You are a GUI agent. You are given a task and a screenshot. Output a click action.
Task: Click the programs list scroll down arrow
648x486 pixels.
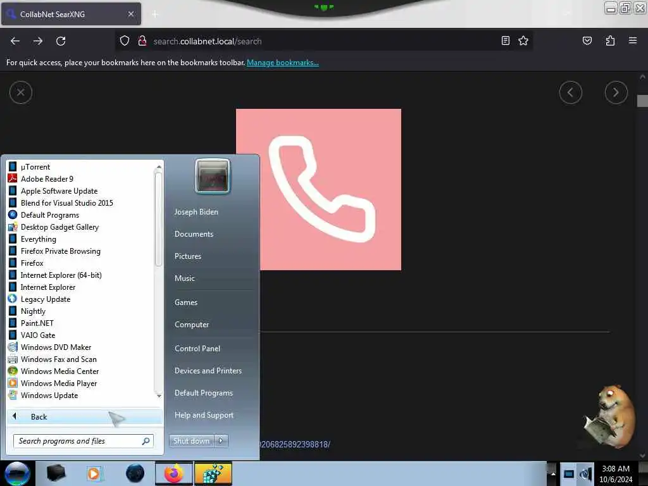click(x=159, y=396)
